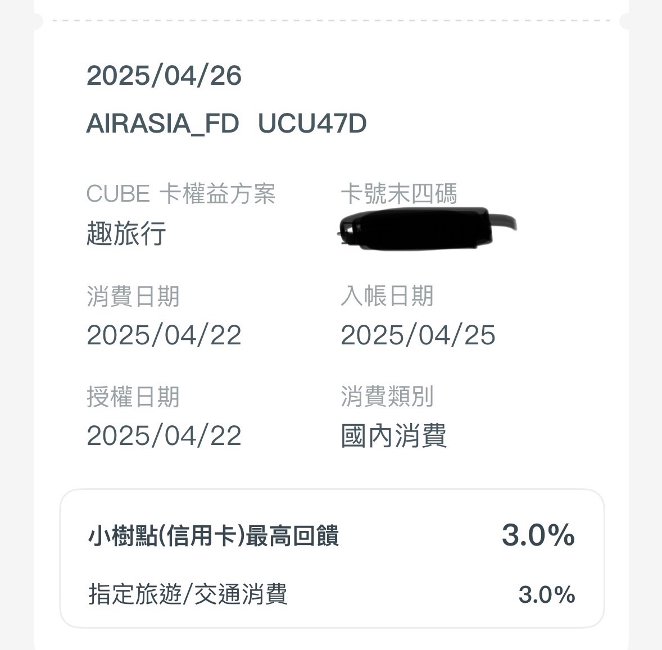Select the 趣旅行 plan value
This screenshot has width=662, height=650.
[x=126, y=233]
